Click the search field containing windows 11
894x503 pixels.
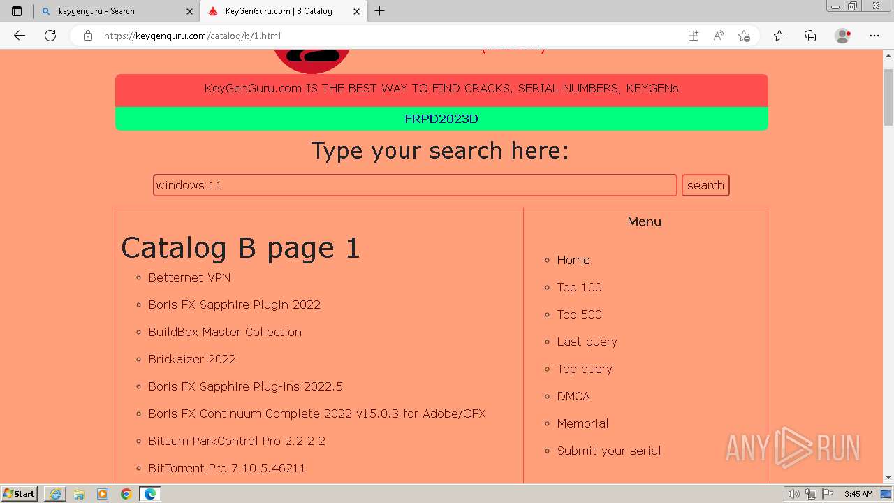(x=415, y=185)
